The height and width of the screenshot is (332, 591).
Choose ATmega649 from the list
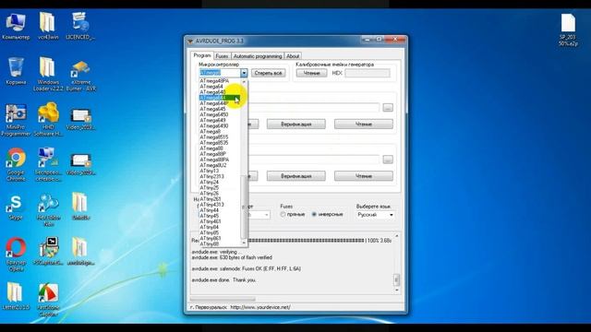point(220,120)
